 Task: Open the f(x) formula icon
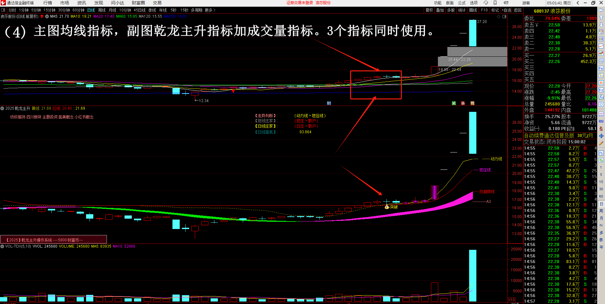point(601,97)
